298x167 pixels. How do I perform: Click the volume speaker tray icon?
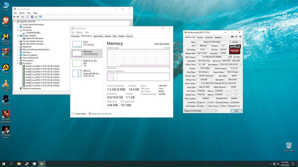click(278, 164)
